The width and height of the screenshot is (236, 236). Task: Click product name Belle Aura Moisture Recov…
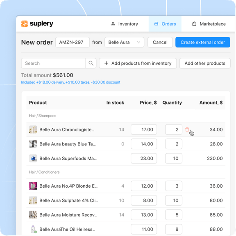[x=68, y=215]
